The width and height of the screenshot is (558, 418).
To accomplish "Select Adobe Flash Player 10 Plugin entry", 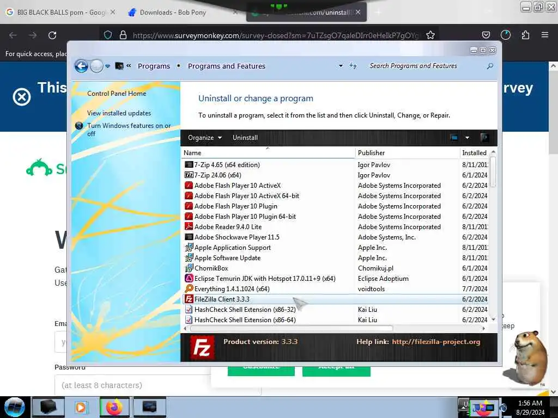I will coord(335,206).
